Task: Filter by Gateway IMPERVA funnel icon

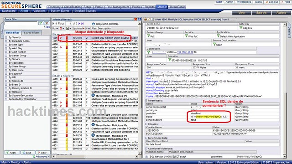Action: click(241, 28)
